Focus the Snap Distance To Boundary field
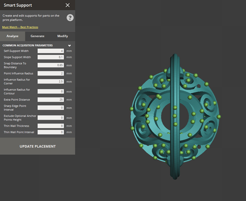 [x=51, y=65]
